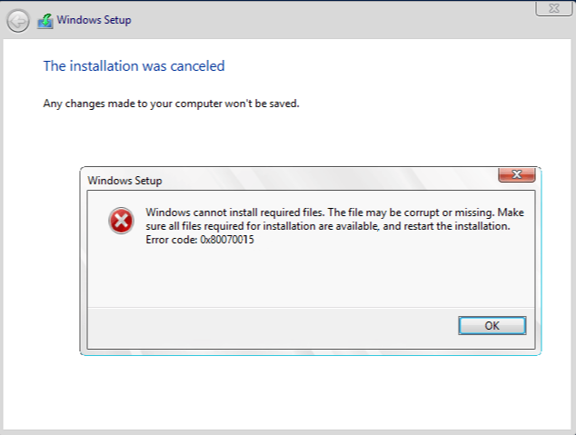Close the Windows Setup error dialog
The image size is (576, 435).
515,174
